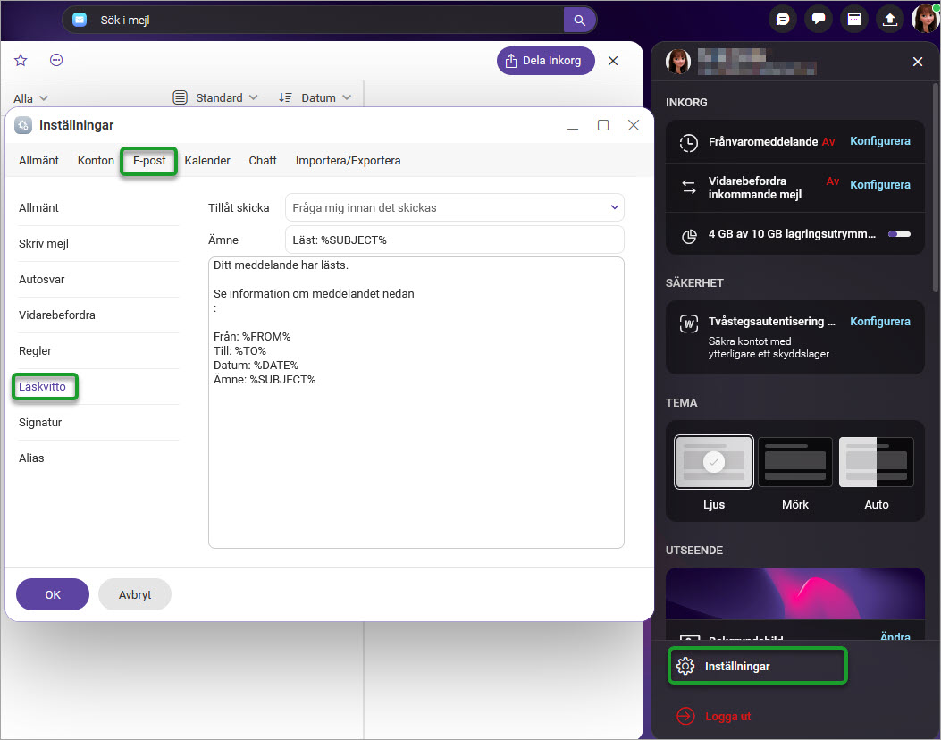Select the Mörk theme

(794, 462)
